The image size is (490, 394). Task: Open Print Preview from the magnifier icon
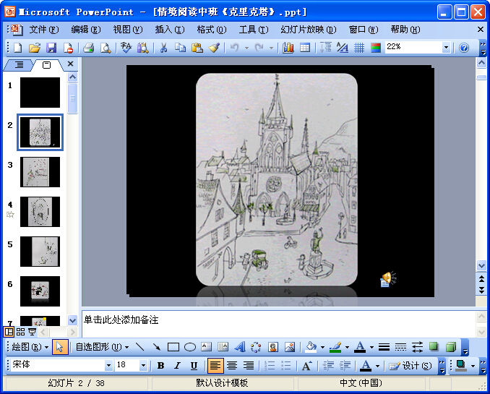pos(106,48)
